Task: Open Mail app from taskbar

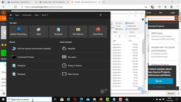Action: pyautogui.click(x=88, y=99)
